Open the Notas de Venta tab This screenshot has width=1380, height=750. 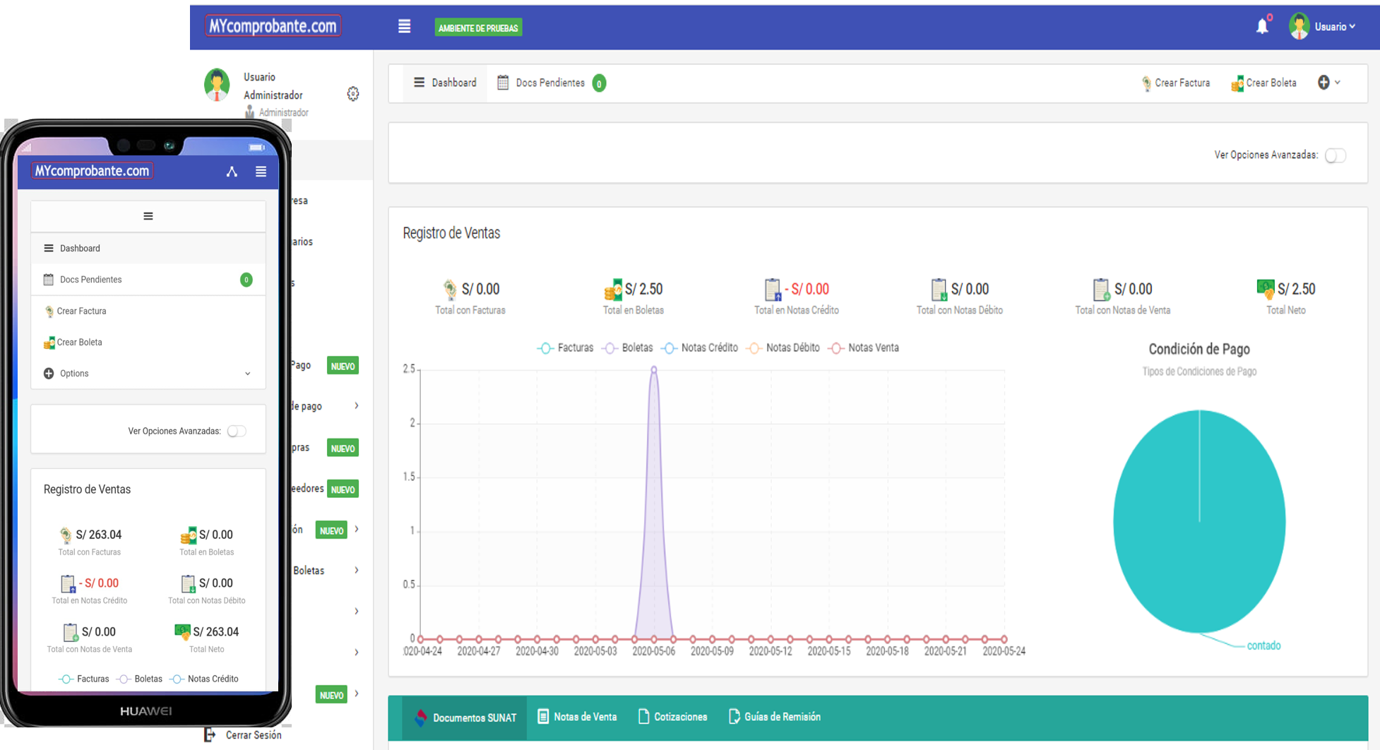click(x=577, y=717)
